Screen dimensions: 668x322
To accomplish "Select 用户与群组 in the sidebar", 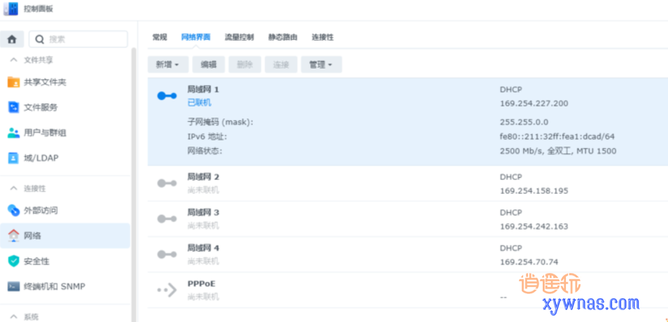I will (x=45, y=133).
